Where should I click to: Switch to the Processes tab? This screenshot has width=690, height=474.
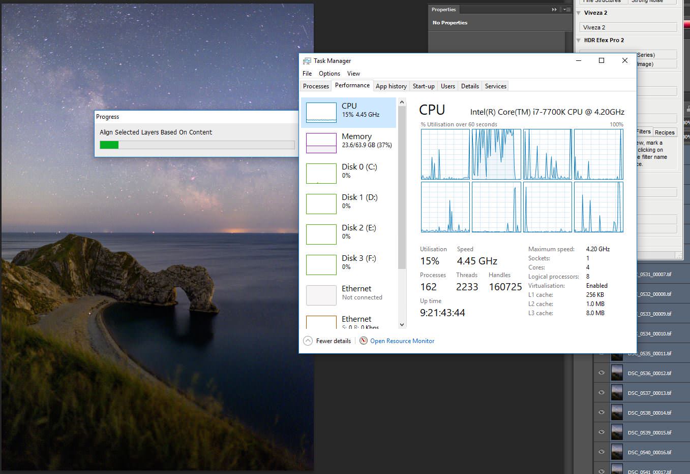[316, 86]
